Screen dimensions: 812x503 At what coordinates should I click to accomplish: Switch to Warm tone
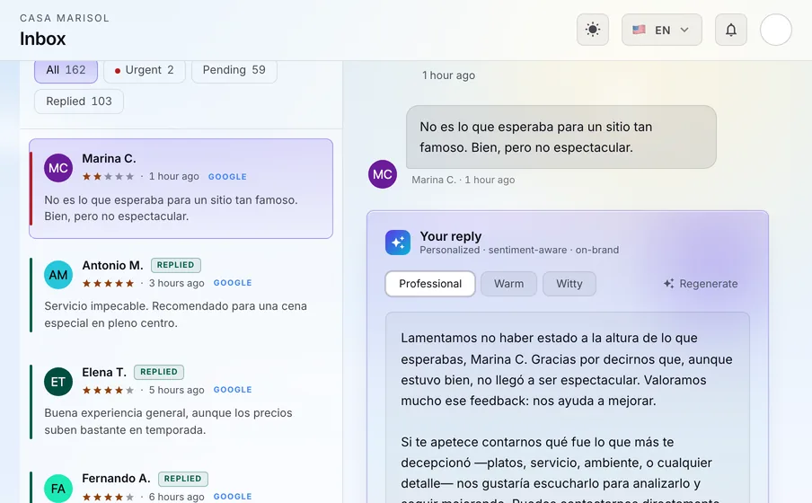tap(508, 284)
